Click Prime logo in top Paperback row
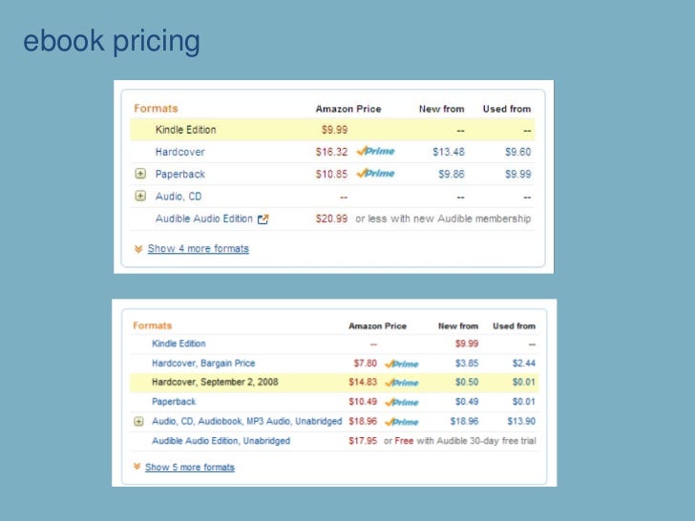 375,174
